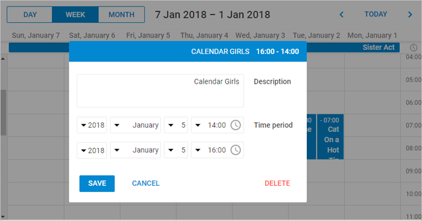Screen dimensions: 422x221
Task: Click the scrollbar down arrow
Action: 3,216
